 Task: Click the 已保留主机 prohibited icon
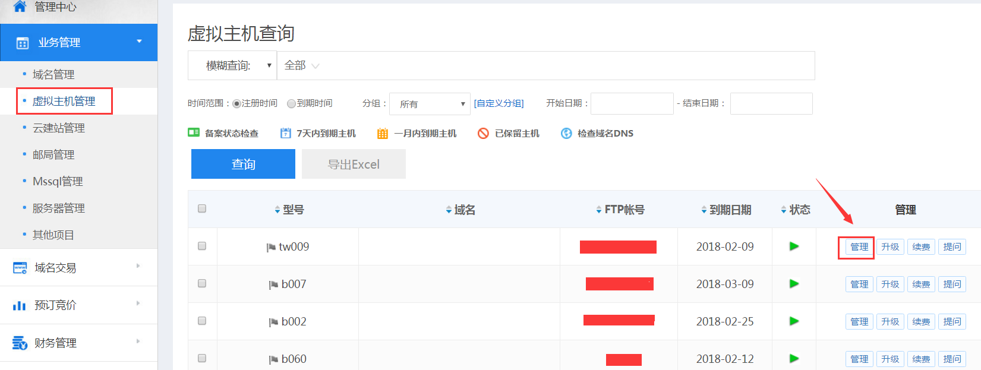point(483,133)
